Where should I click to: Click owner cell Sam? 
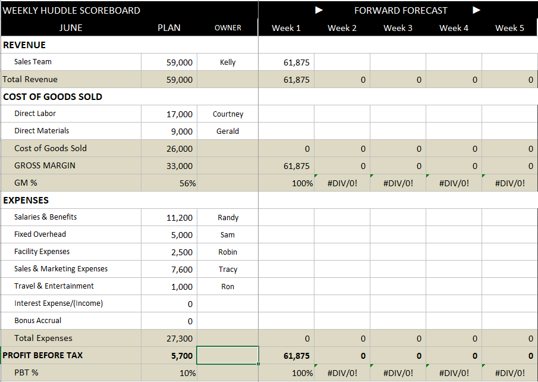click(228, 234)
